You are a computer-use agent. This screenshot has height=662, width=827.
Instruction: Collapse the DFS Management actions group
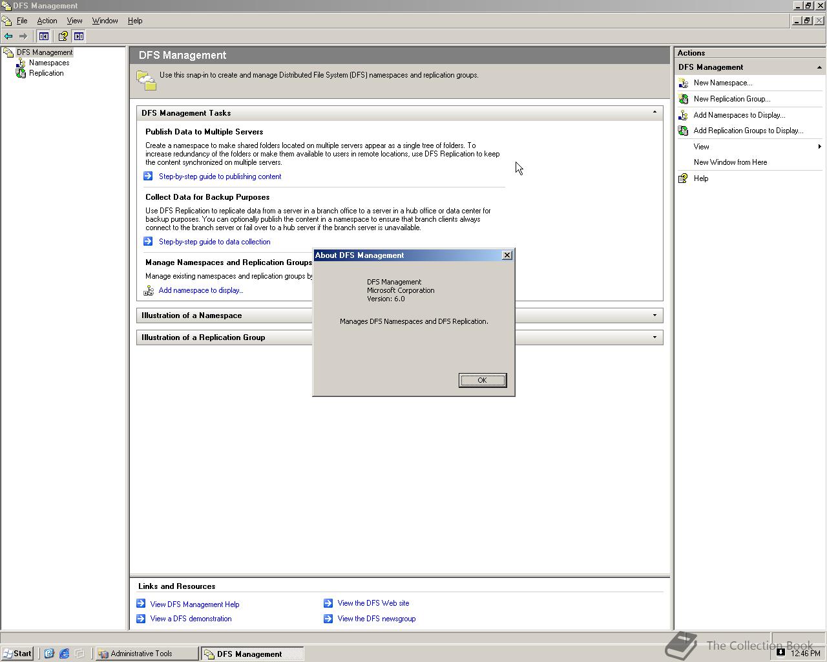pos(819,67)
